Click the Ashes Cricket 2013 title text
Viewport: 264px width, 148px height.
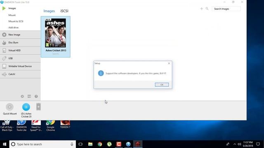coord(56,50)
